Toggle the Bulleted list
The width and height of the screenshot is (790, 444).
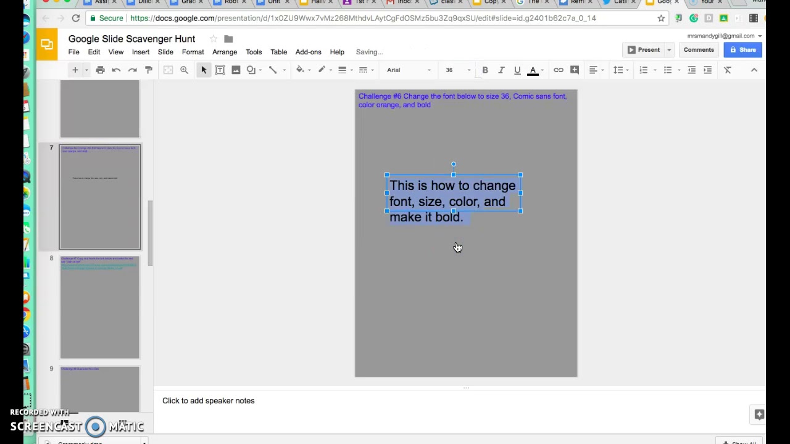tap(668, 70)
